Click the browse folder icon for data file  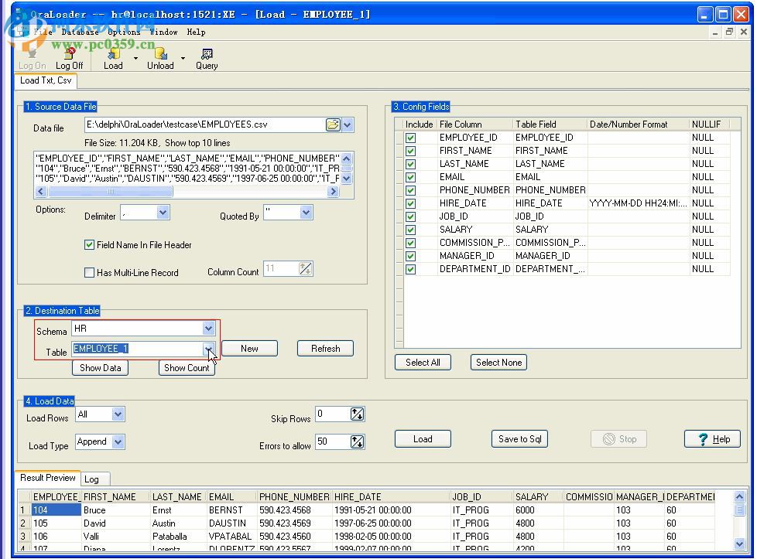332,124
